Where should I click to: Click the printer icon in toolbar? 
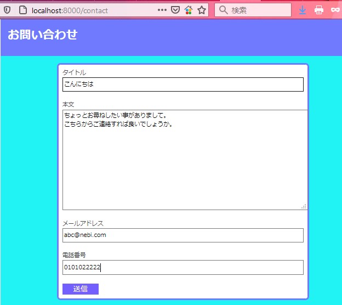[x=319, y=10]
